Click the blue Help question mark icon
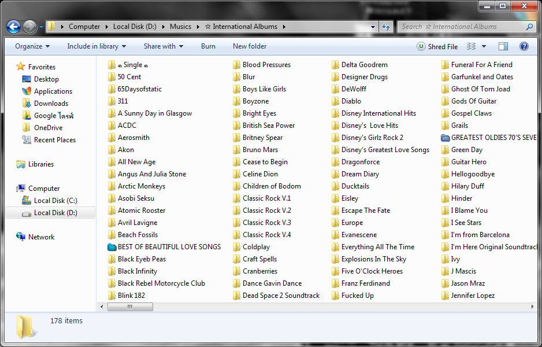The height and width of the screenshot is (347, 542). tap(524, 46)
